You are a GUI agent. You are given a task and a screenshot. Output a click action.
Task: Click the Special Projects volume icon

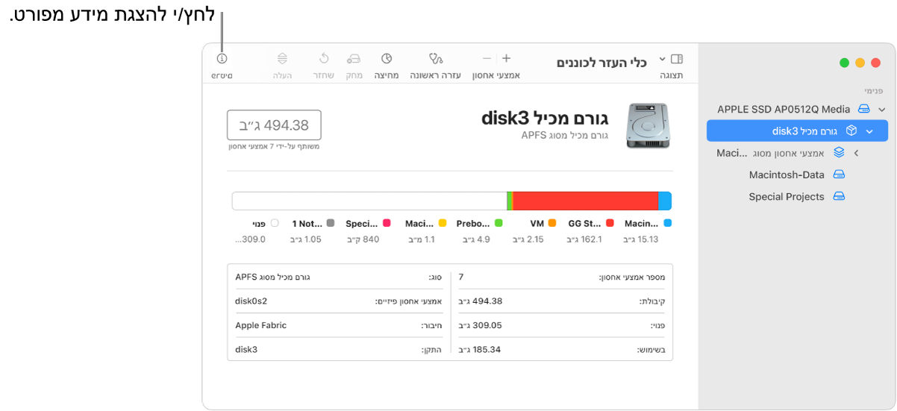[x=839, y=197]
